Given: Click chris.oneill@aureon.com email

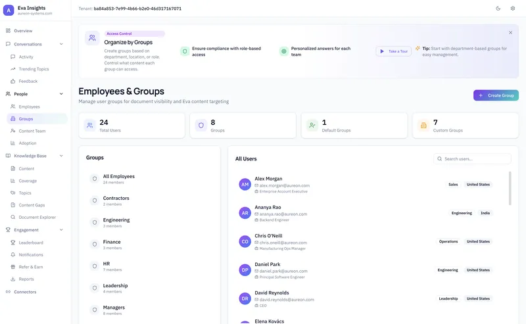Looking at the screenshot, I should click(x=283, y=243).
